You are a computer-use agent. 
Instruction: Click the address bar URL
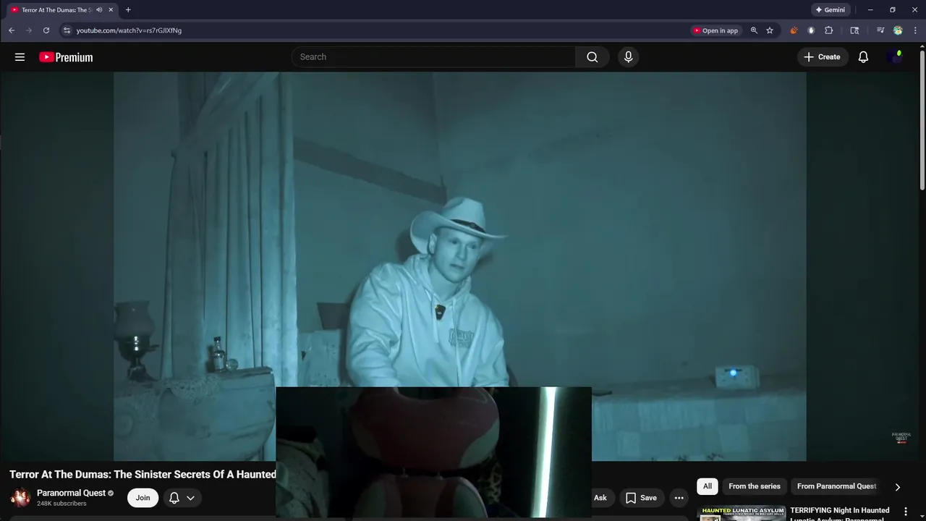point(129,30)
